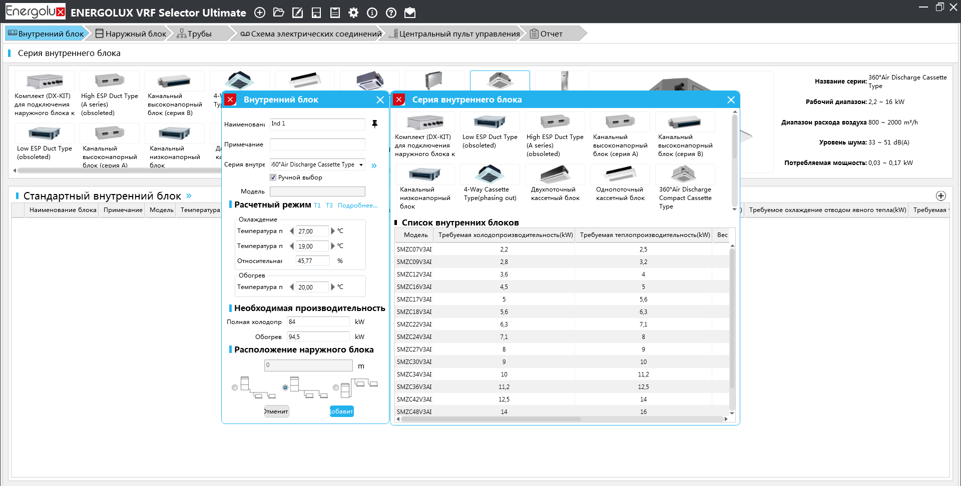This screenshot has width=961, height=486.
Task: Click the Добавить button
Action: click(341, 411)
